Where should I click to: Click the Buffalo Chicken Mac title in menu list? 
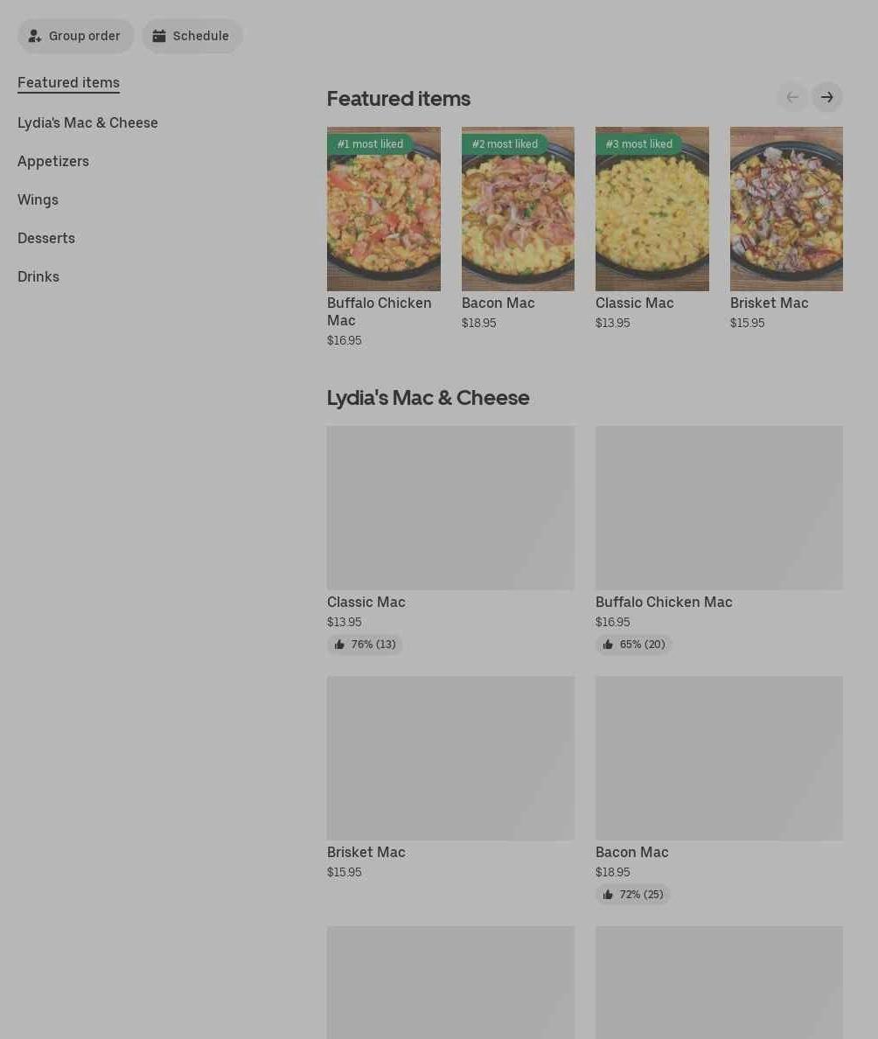[x=663, y=603]
